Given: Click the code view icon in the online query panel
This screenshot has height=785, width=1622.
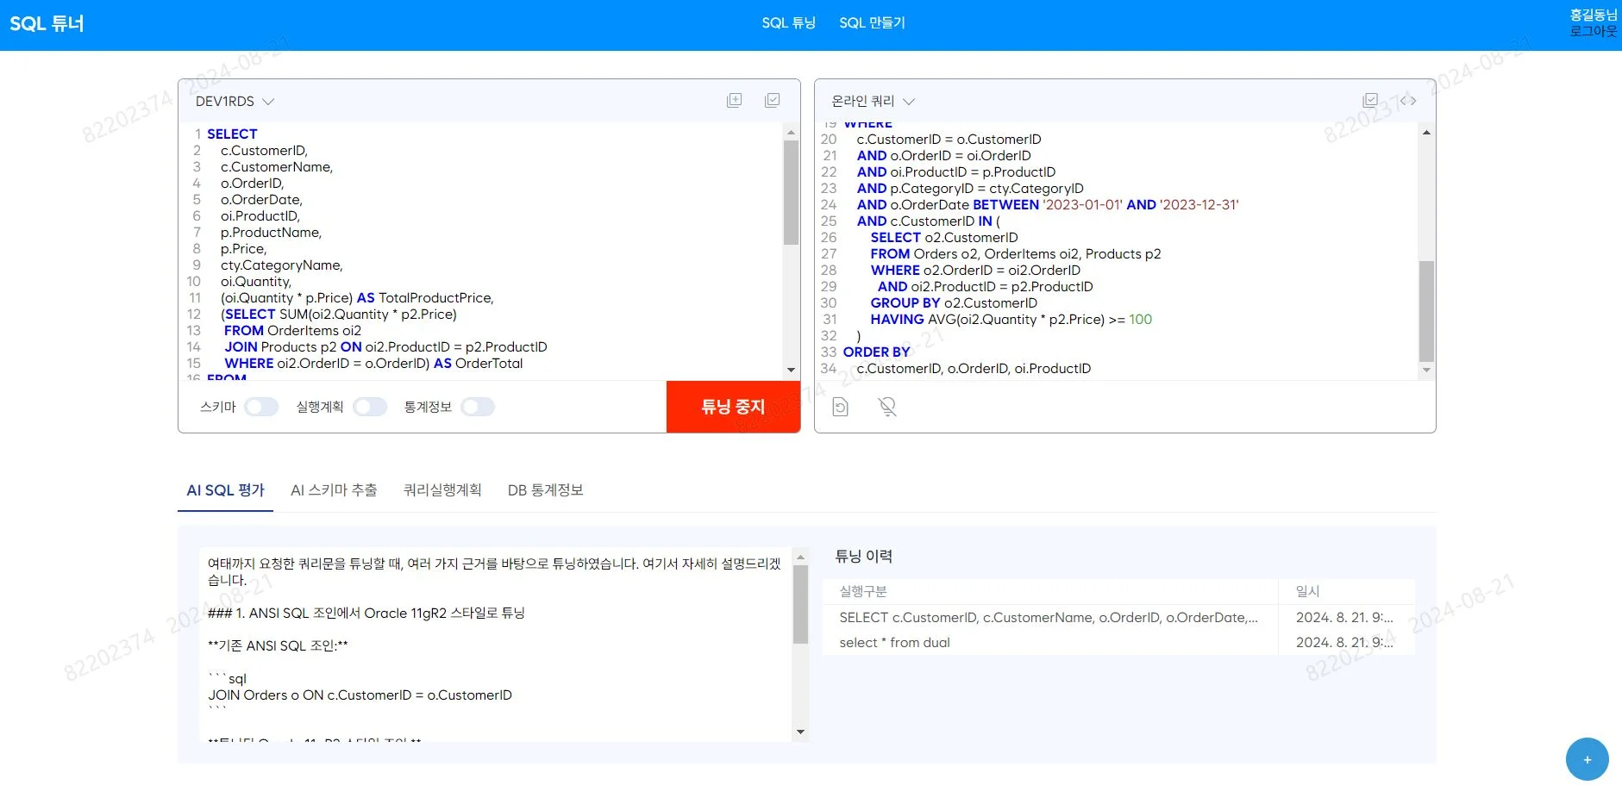Looking at the screenshot, I should pyautogui.click(x=1411, y=100).
